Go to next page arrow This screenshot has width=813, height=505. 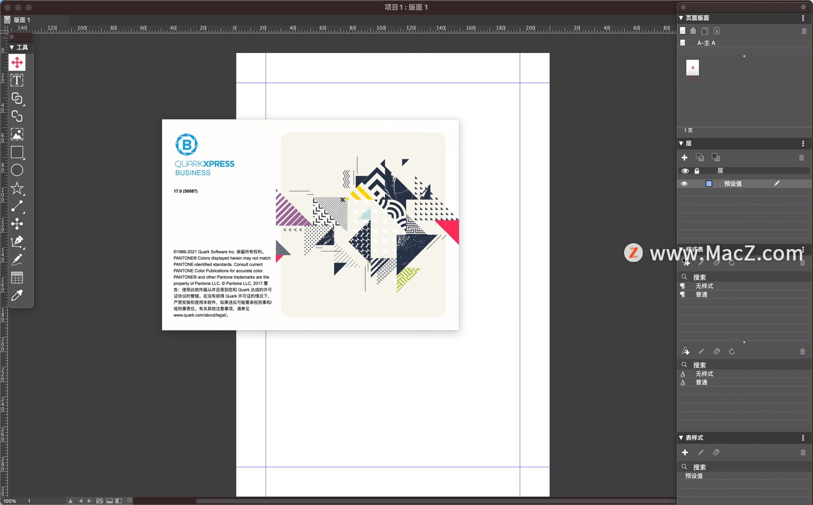[89, 501]
